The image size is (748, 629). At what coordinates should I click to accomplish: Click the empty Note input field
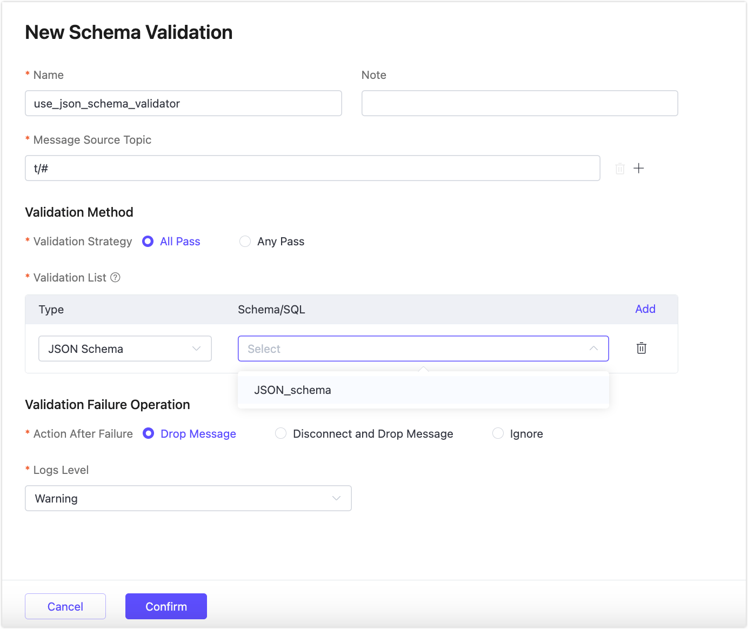point(519,103)
